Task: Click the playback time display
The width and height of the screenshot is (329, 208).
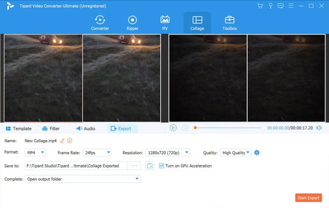Action: 290,128
